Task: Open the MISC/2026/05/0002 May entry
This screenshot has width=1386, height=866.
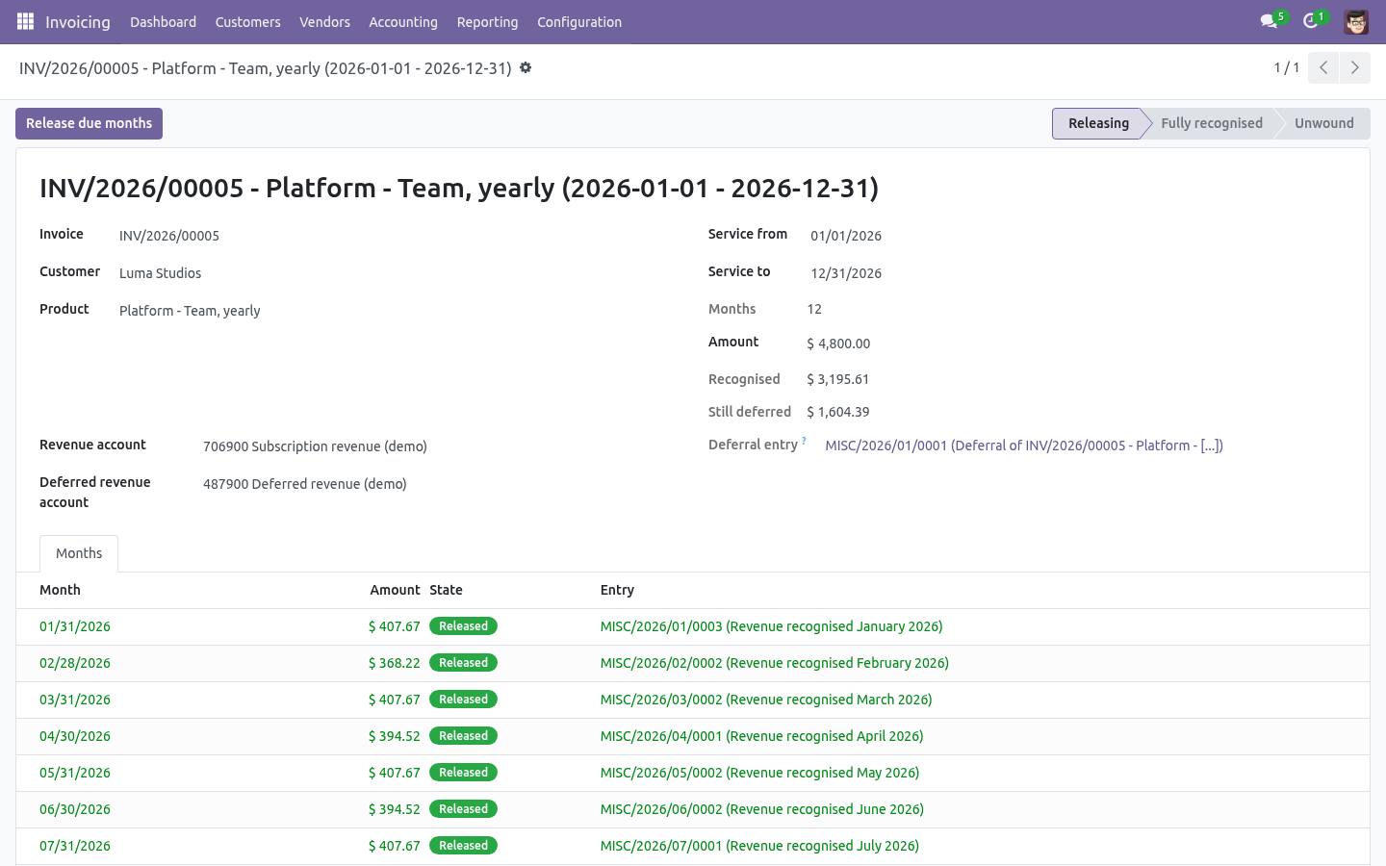Action: [x=759, y=773]
